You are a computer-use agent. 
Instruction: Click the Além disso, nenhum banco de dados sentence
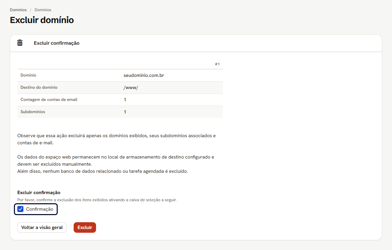tap(102, 171)
